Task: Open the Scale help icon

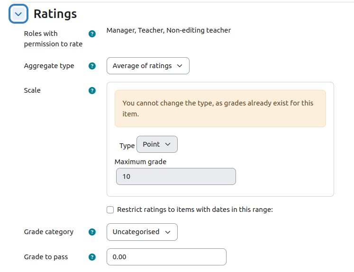Action: tap(92, 91)
